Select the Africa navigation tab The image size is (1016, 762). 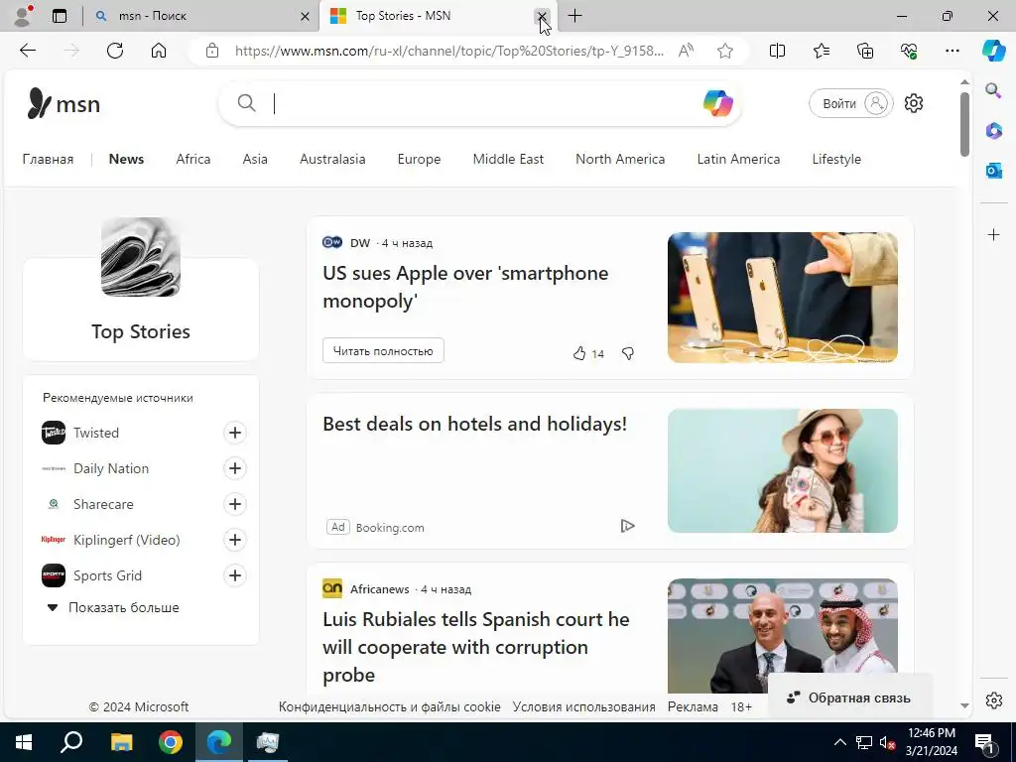193,159
